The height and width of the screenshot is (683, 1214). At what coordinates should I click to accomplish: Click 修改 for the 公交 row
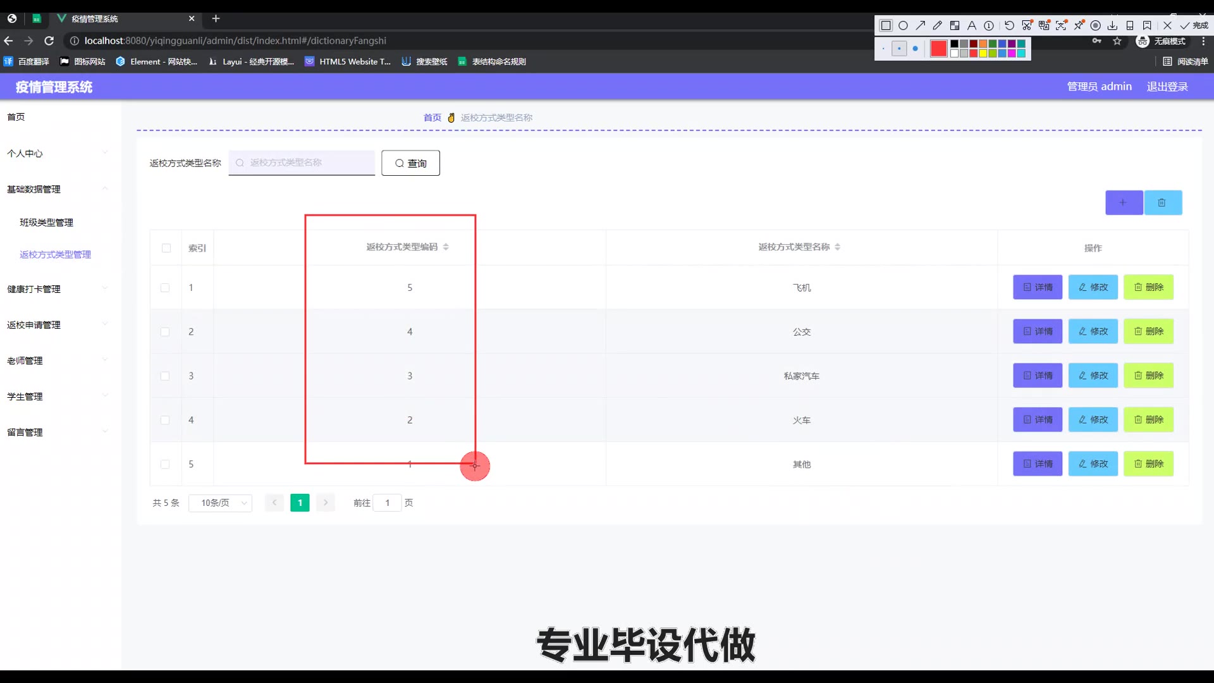[x=1093, y=331]
